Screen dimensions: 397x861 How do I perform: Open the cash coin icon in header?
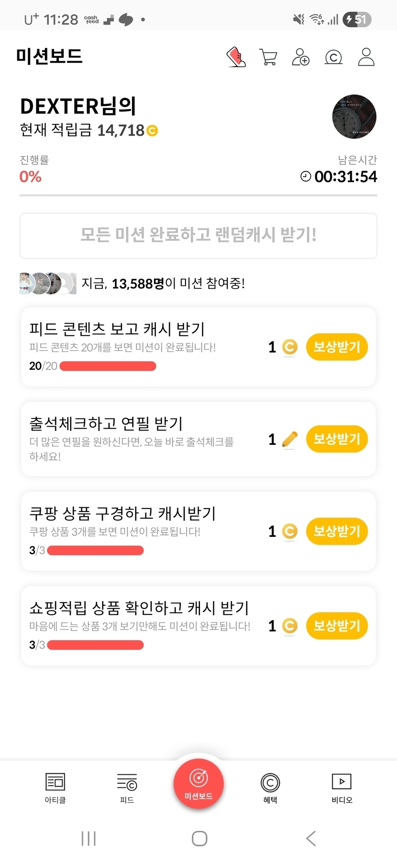click(333, 57)
